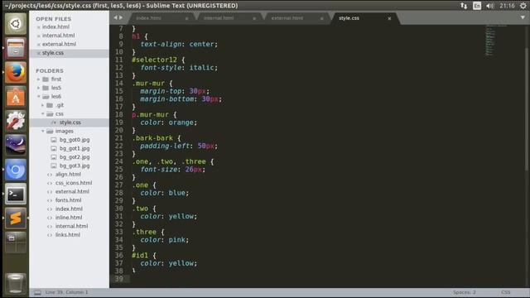Open network connections indicator
This screenshot has width=530, height=298.
(464, 6)
